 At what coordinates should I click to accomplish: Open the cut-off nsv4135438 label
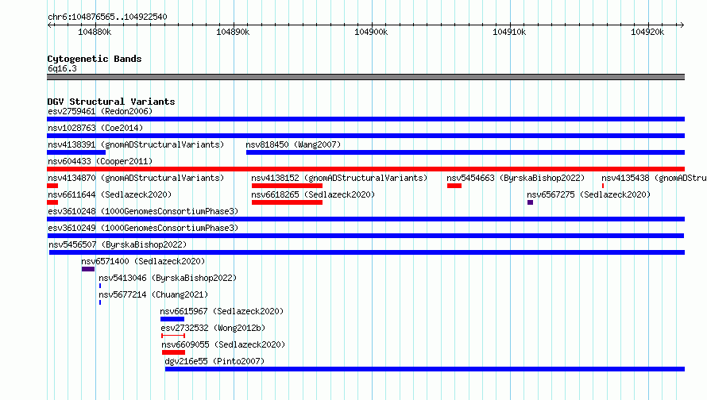654,178
